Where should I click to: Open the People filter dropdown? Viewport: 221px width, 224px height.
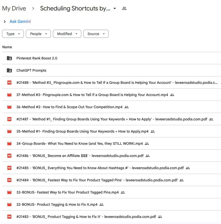tap(38, 34)
